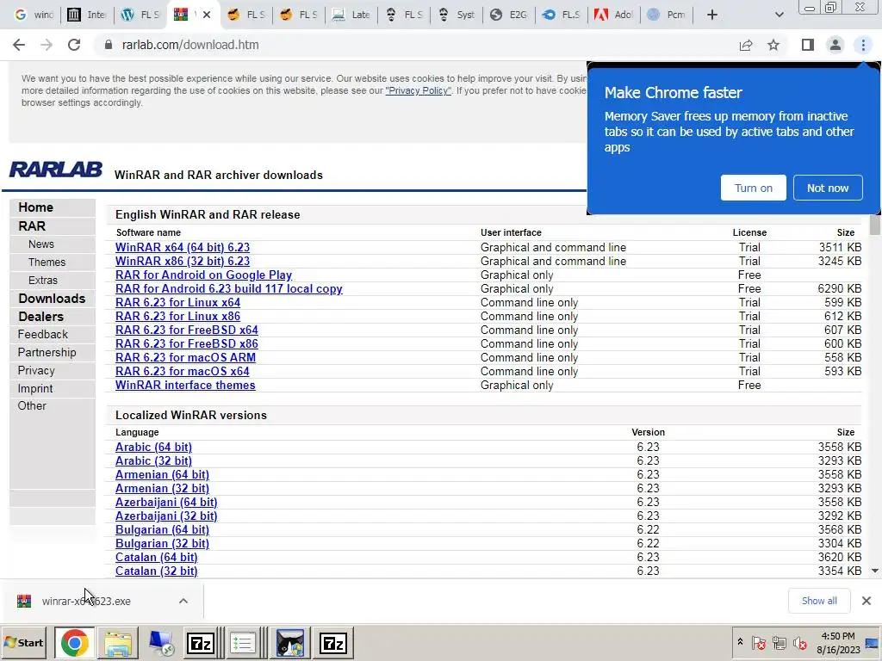Switch to the Google 'winc' tab

click(34, 15)
